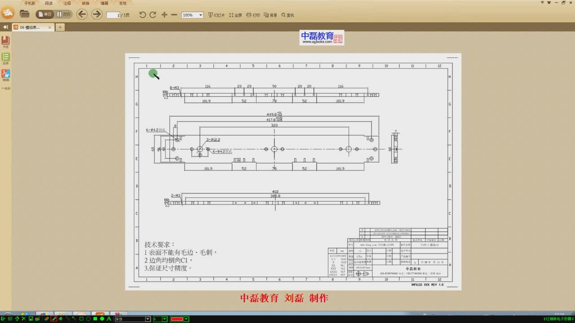Open the 宋体 font dropdown
Image resolution: width=575 pixels, height=323 pixels.
[x=133, y=319]
